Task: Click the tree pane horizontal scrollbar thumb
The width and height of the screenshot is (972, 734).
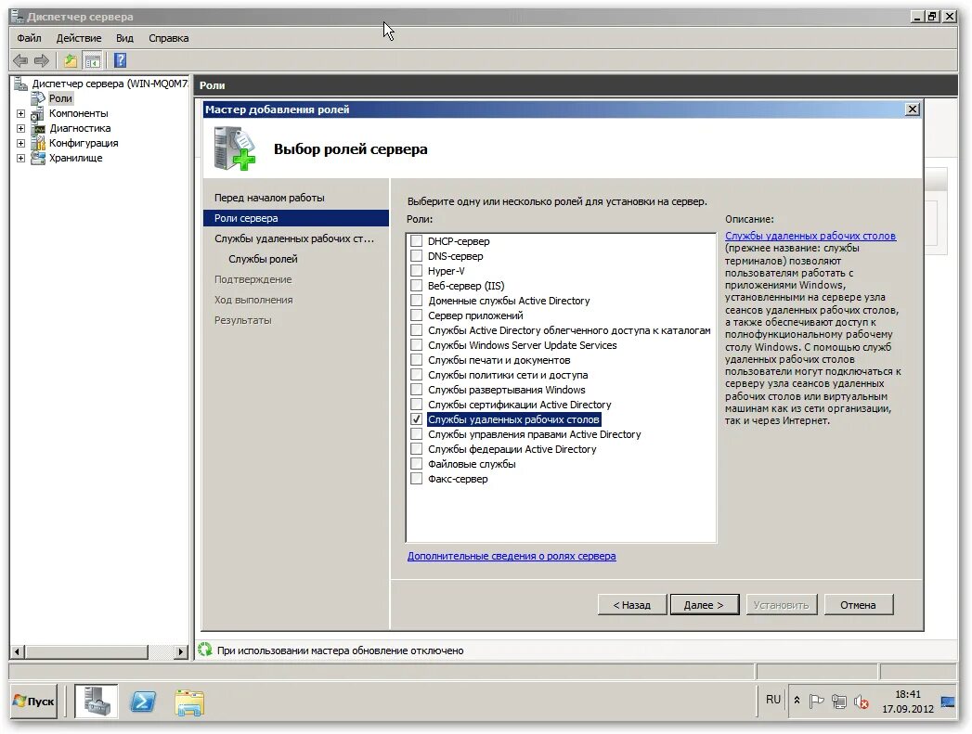Action: click(x=86, y=651)
